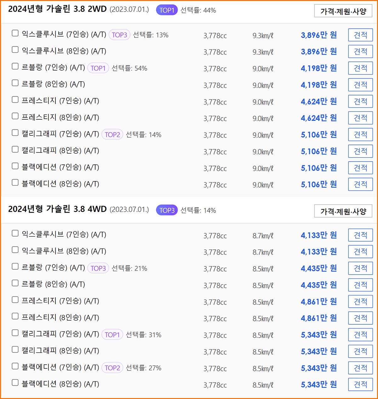The image size is (378, 399).
Task: Request 견적 for 르블랑 (7인승) 2WD trim
Action: [x=360, y=68]
